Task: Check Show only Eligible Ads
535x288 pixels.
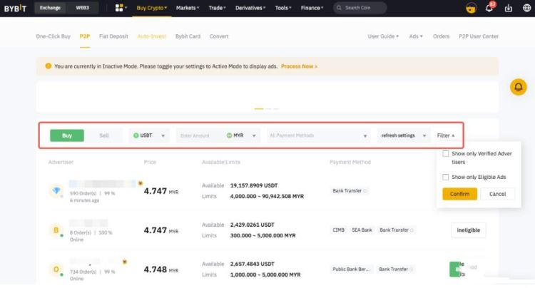Action: tap(446, 177)
